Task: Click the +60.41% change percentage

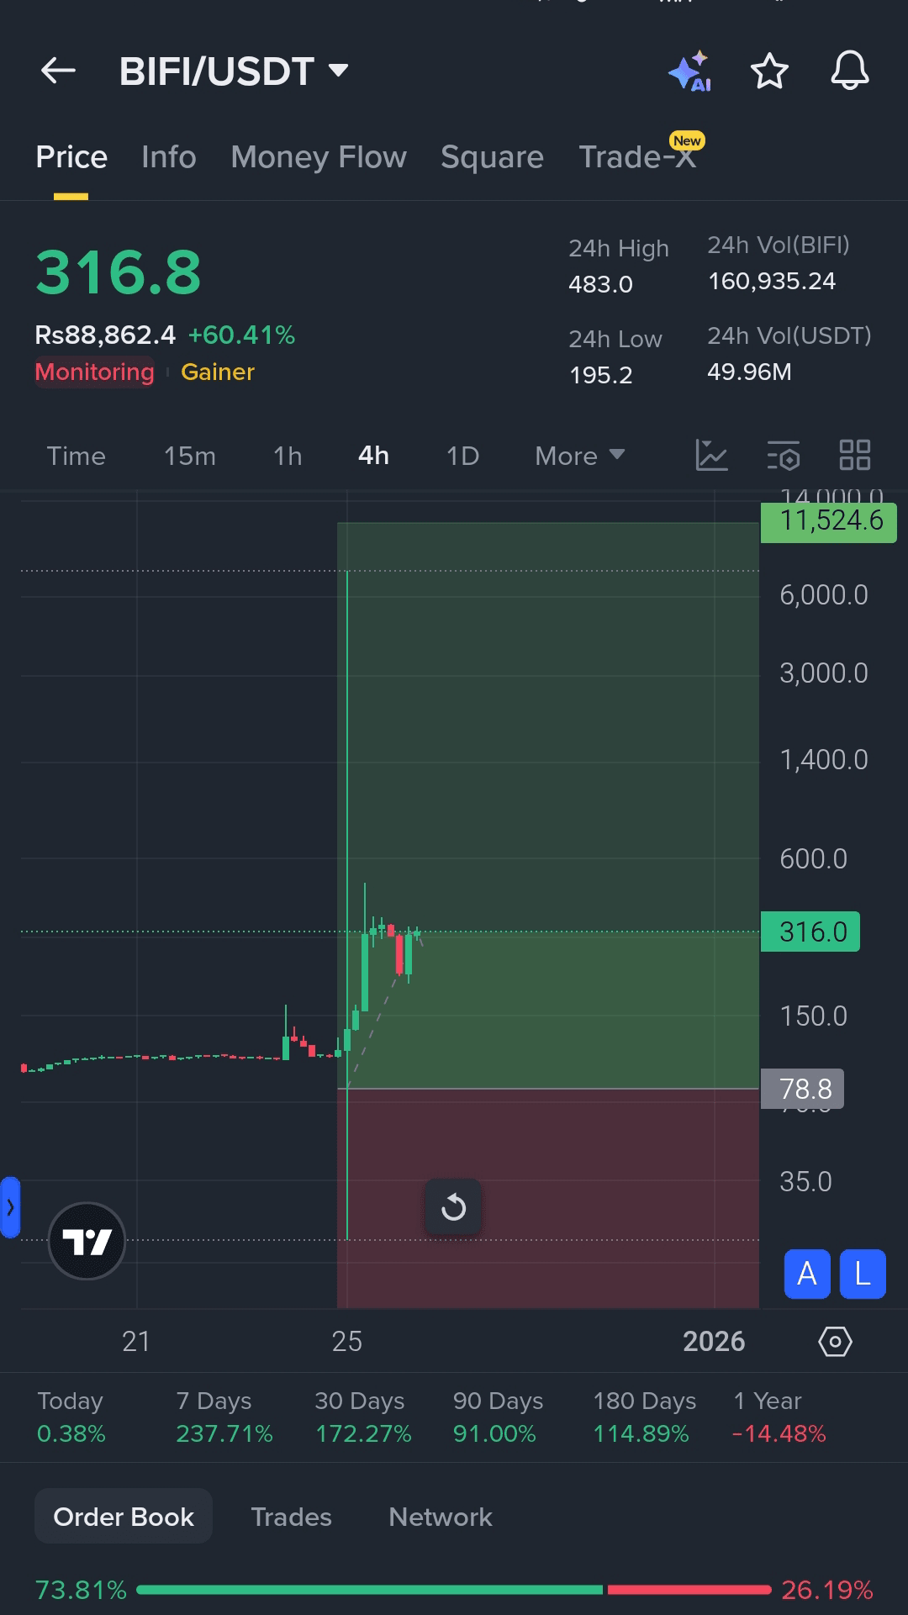Action: [242, 335]
